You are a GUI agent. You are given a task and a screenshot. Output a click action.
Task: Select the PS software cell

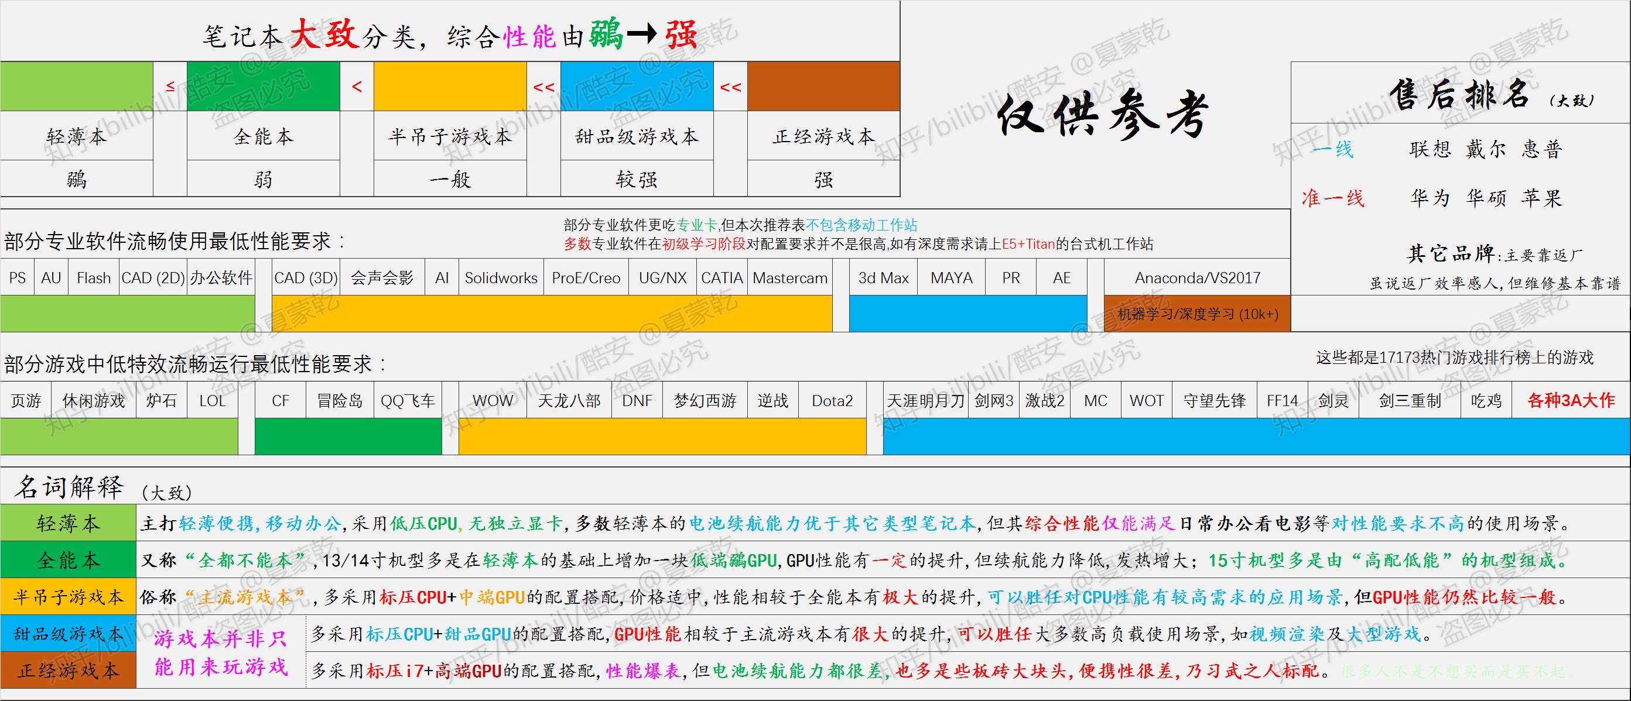pos(17,277)
